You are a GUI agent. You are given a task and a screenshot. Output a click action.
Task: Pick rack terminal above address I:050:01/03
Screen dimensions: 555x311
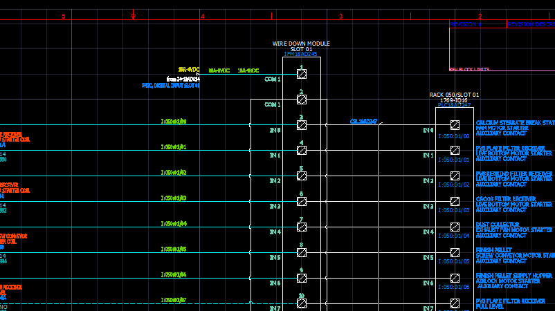pos(455,201)
